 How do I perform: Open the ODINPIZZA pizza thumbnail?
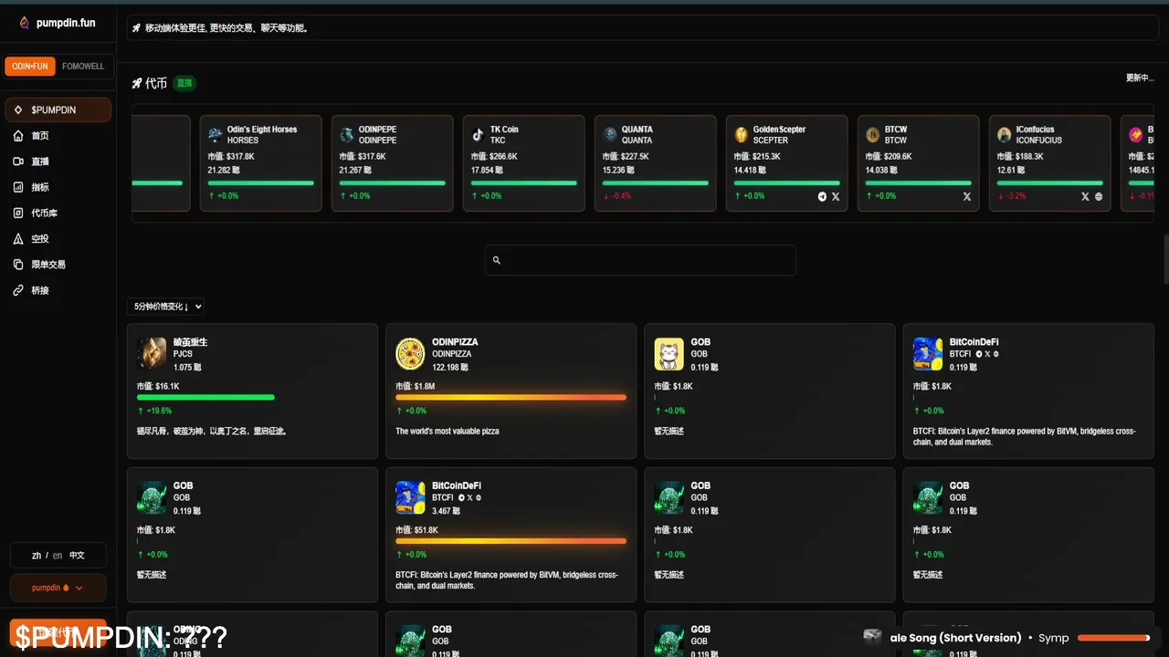click(410, 354)
